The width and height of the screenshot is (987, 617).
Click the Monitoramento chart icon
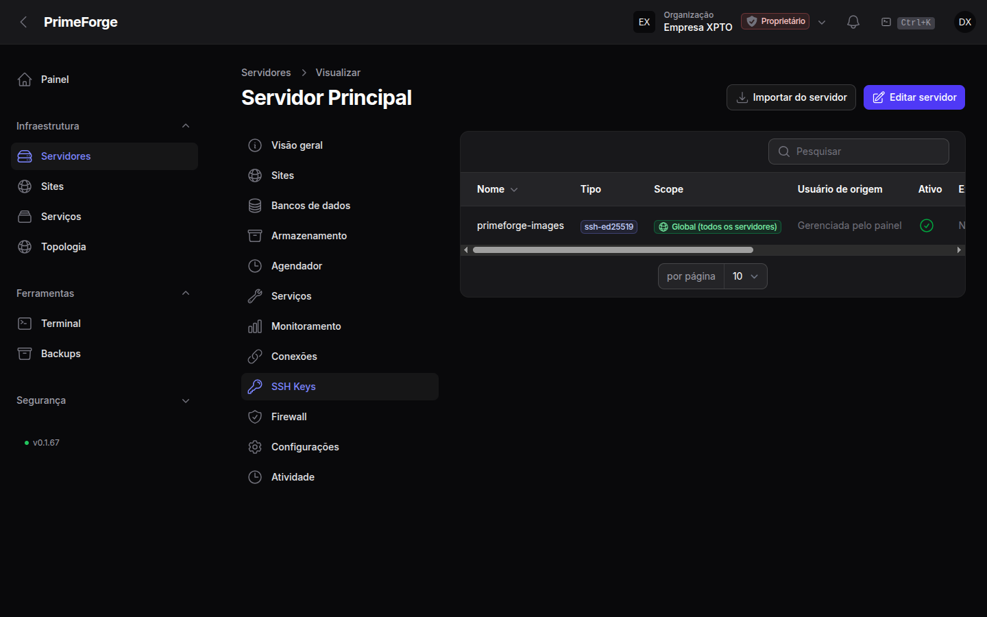click(255, 326)
